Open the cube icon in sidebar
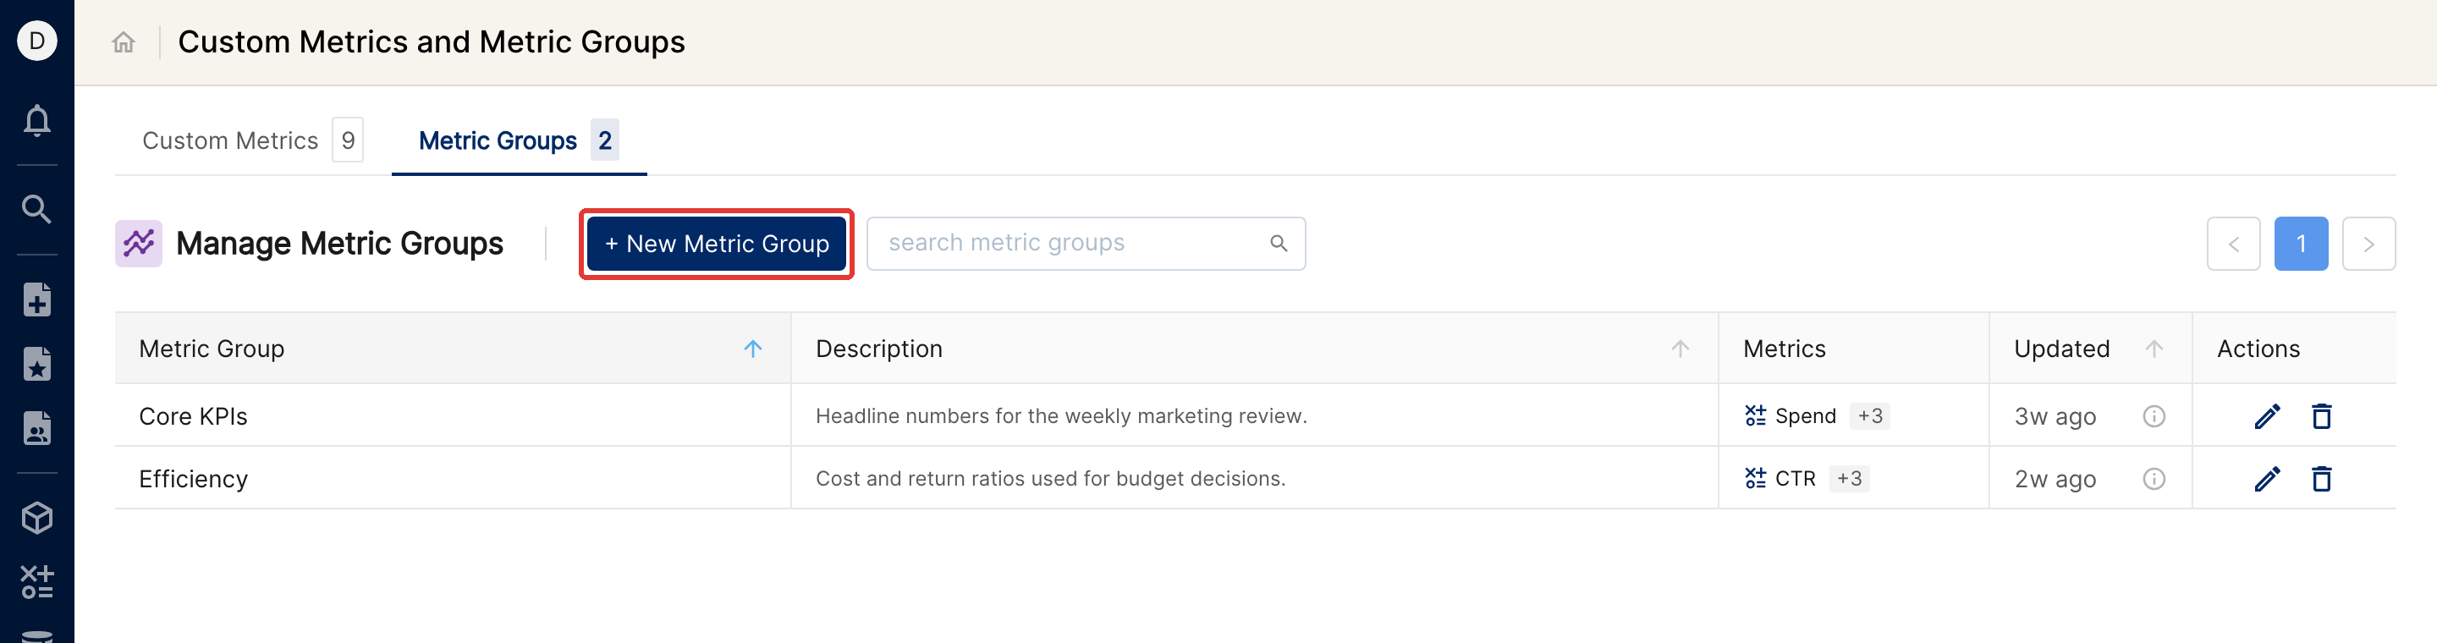2437x643 pixels. (37, 517)
